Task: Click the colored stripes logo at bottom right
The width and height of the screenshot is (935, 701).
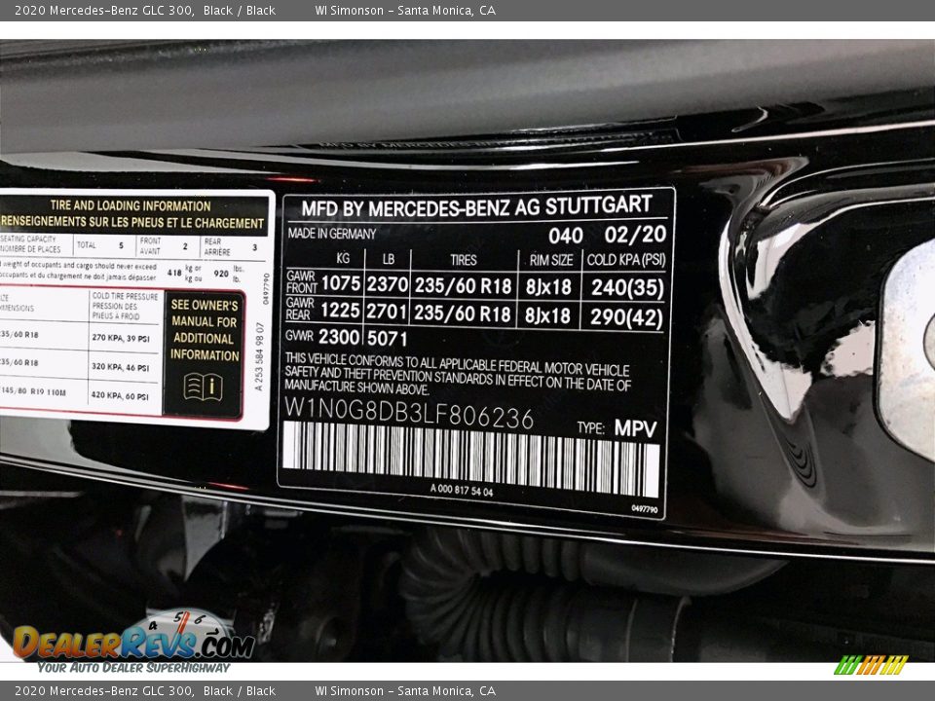Action: 871,665
